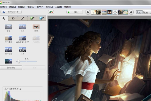Select the 拉直 (straighten) tool icon
This screenshot has height=101, width=151.
[x=22, y=27]
